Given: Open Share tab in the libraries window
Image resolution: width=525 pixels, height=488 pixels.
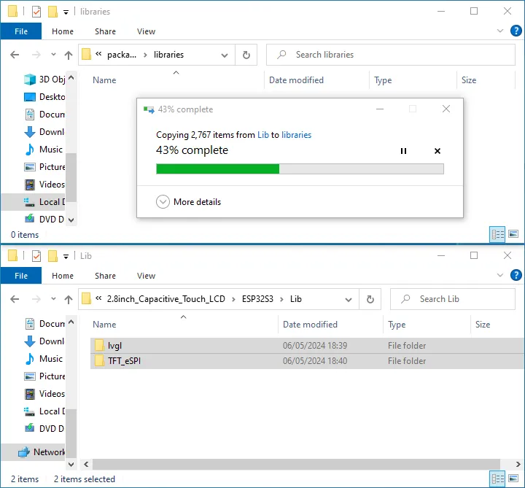Looking at the screenshot, I should tap(105, 31).
